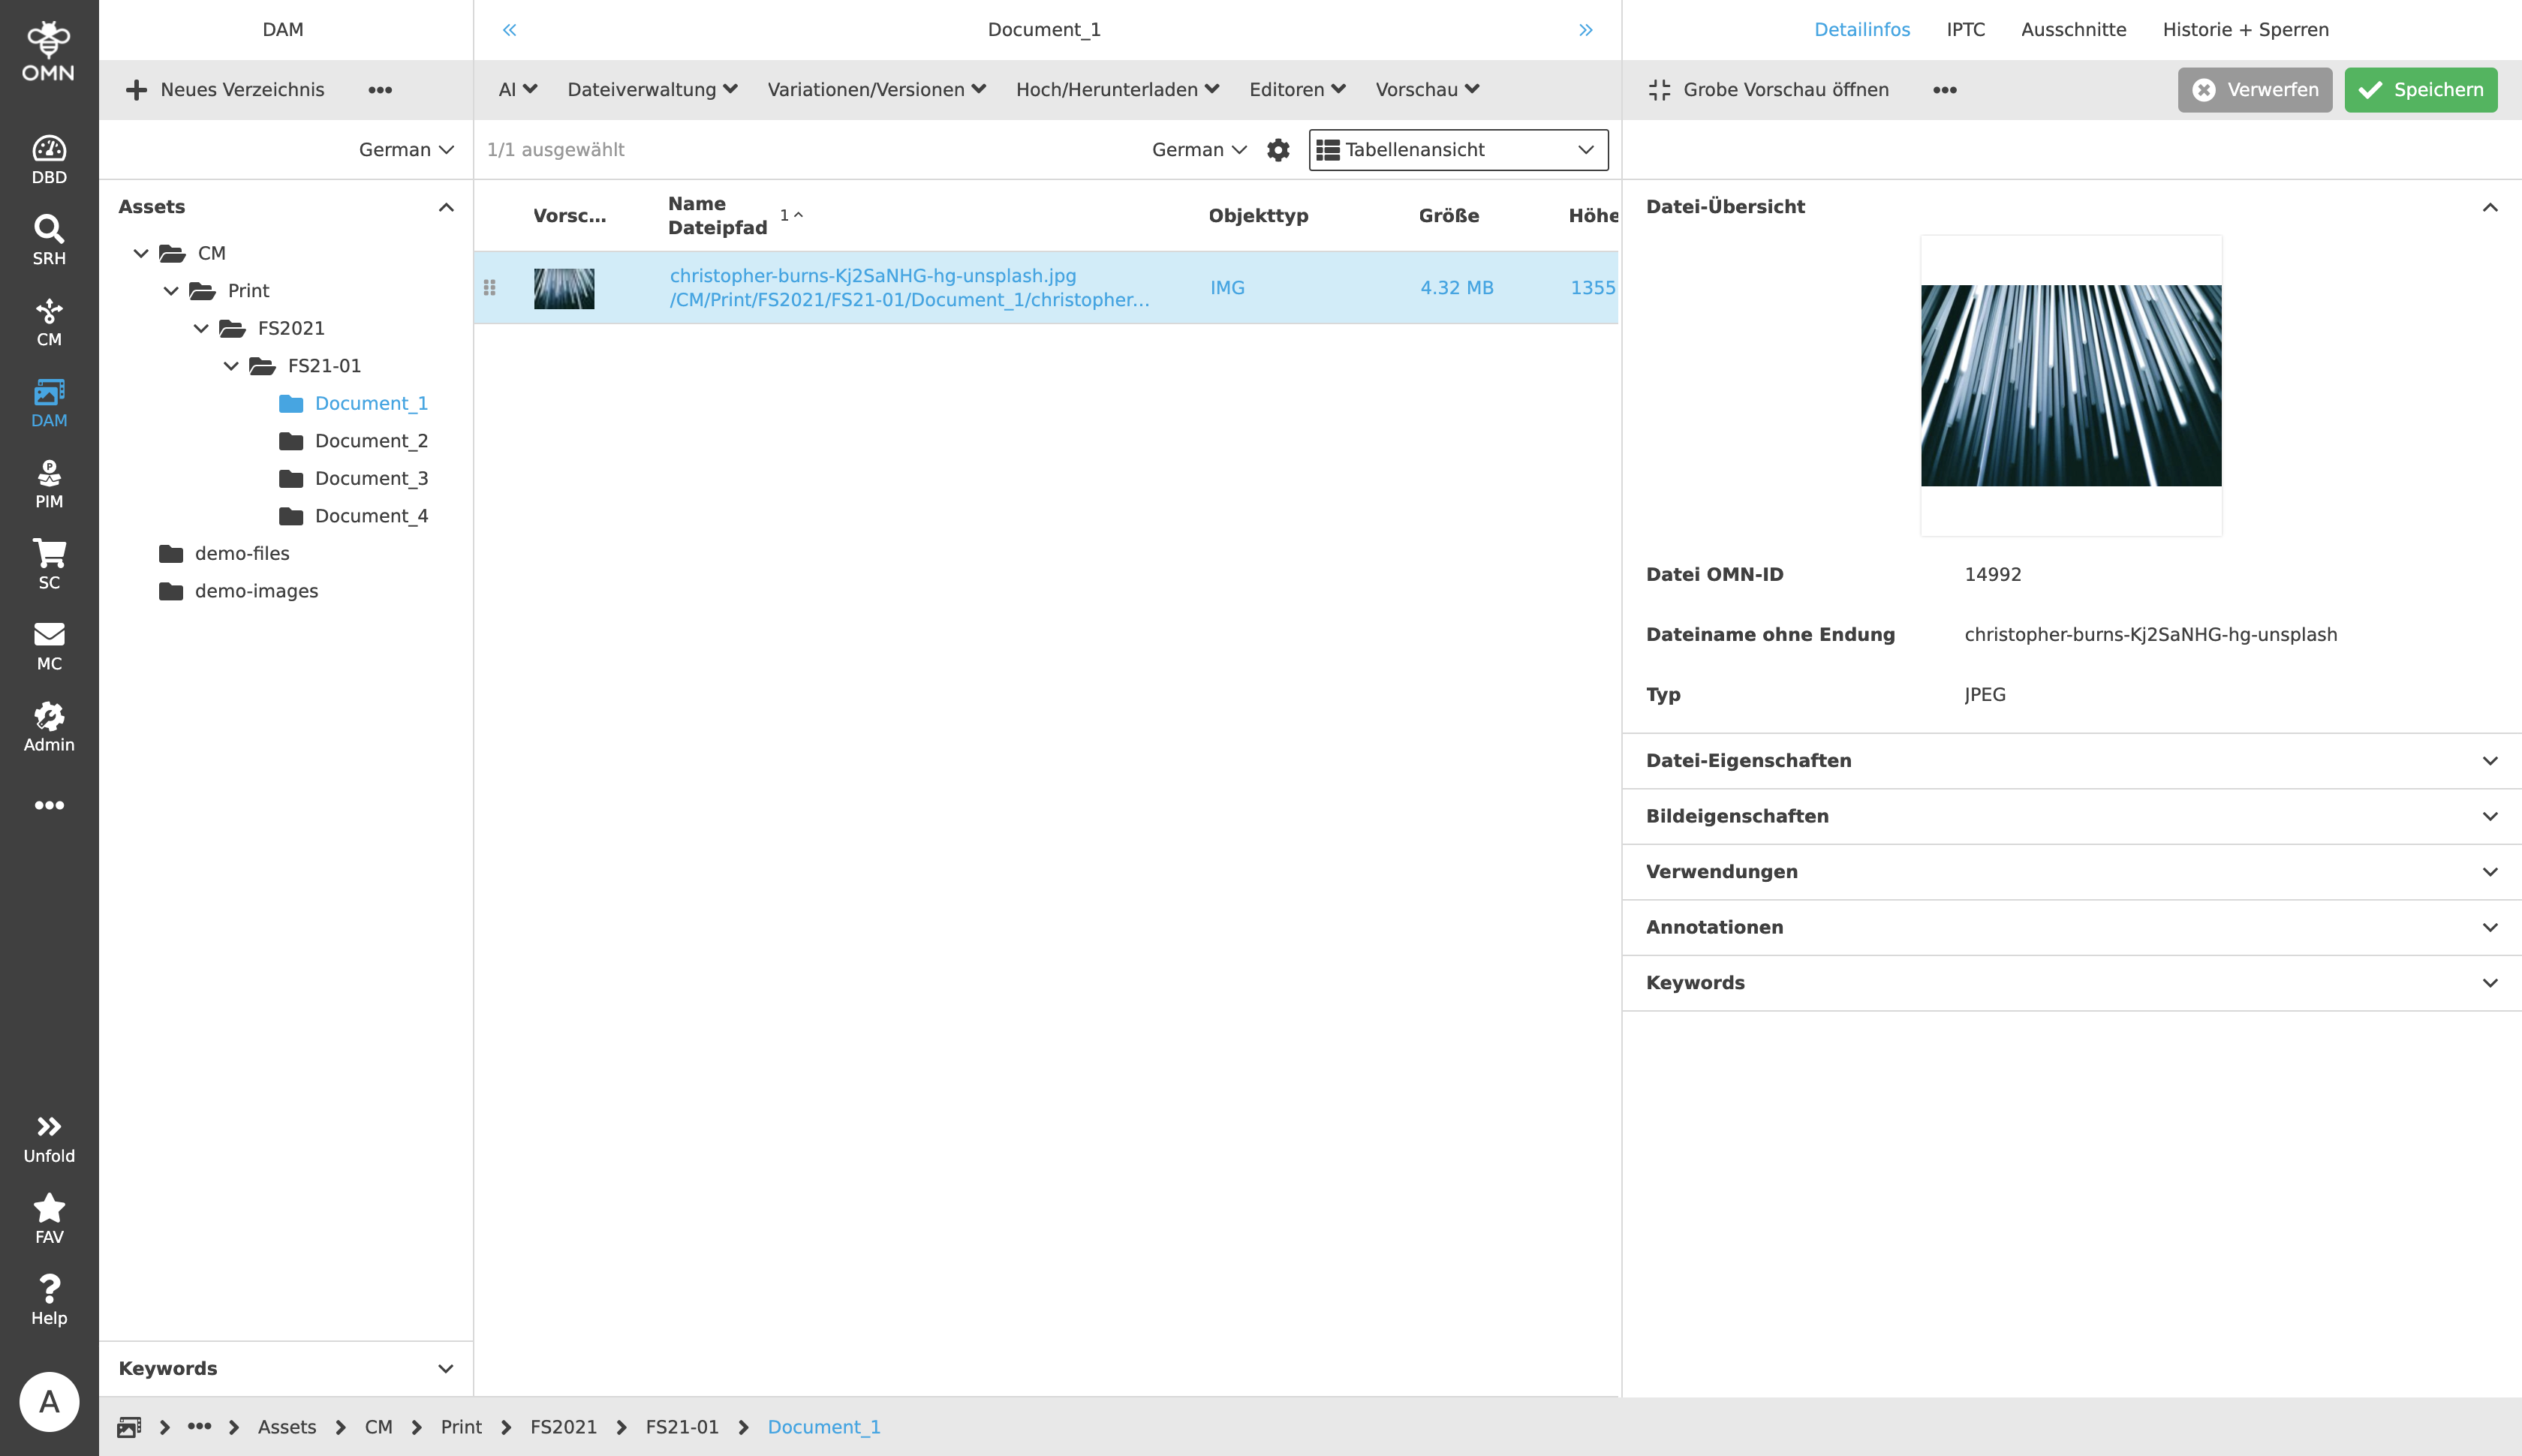Open the DBD dashboard module
The image size is (2522, 1456).
[49, 159]
